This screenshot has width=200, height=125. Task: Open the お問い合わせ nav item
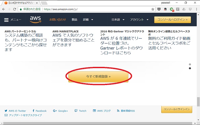57,20
